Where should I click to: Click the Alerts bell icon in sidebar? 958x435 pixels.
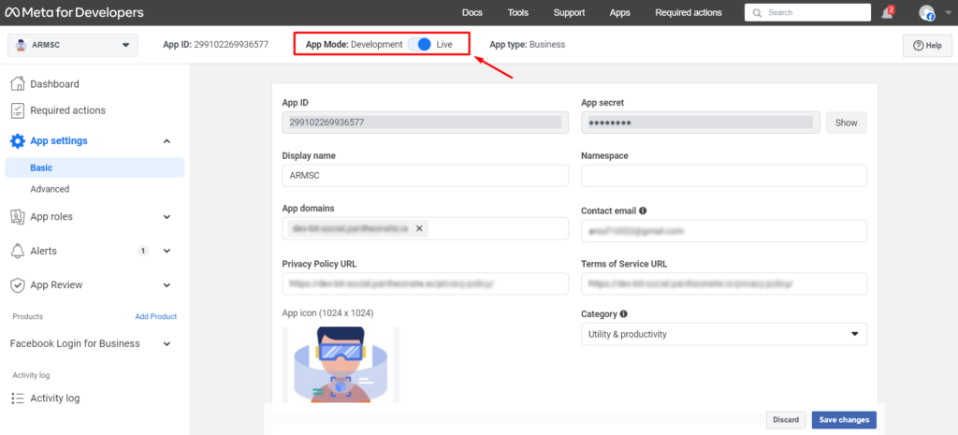click(x=18, y=251)
